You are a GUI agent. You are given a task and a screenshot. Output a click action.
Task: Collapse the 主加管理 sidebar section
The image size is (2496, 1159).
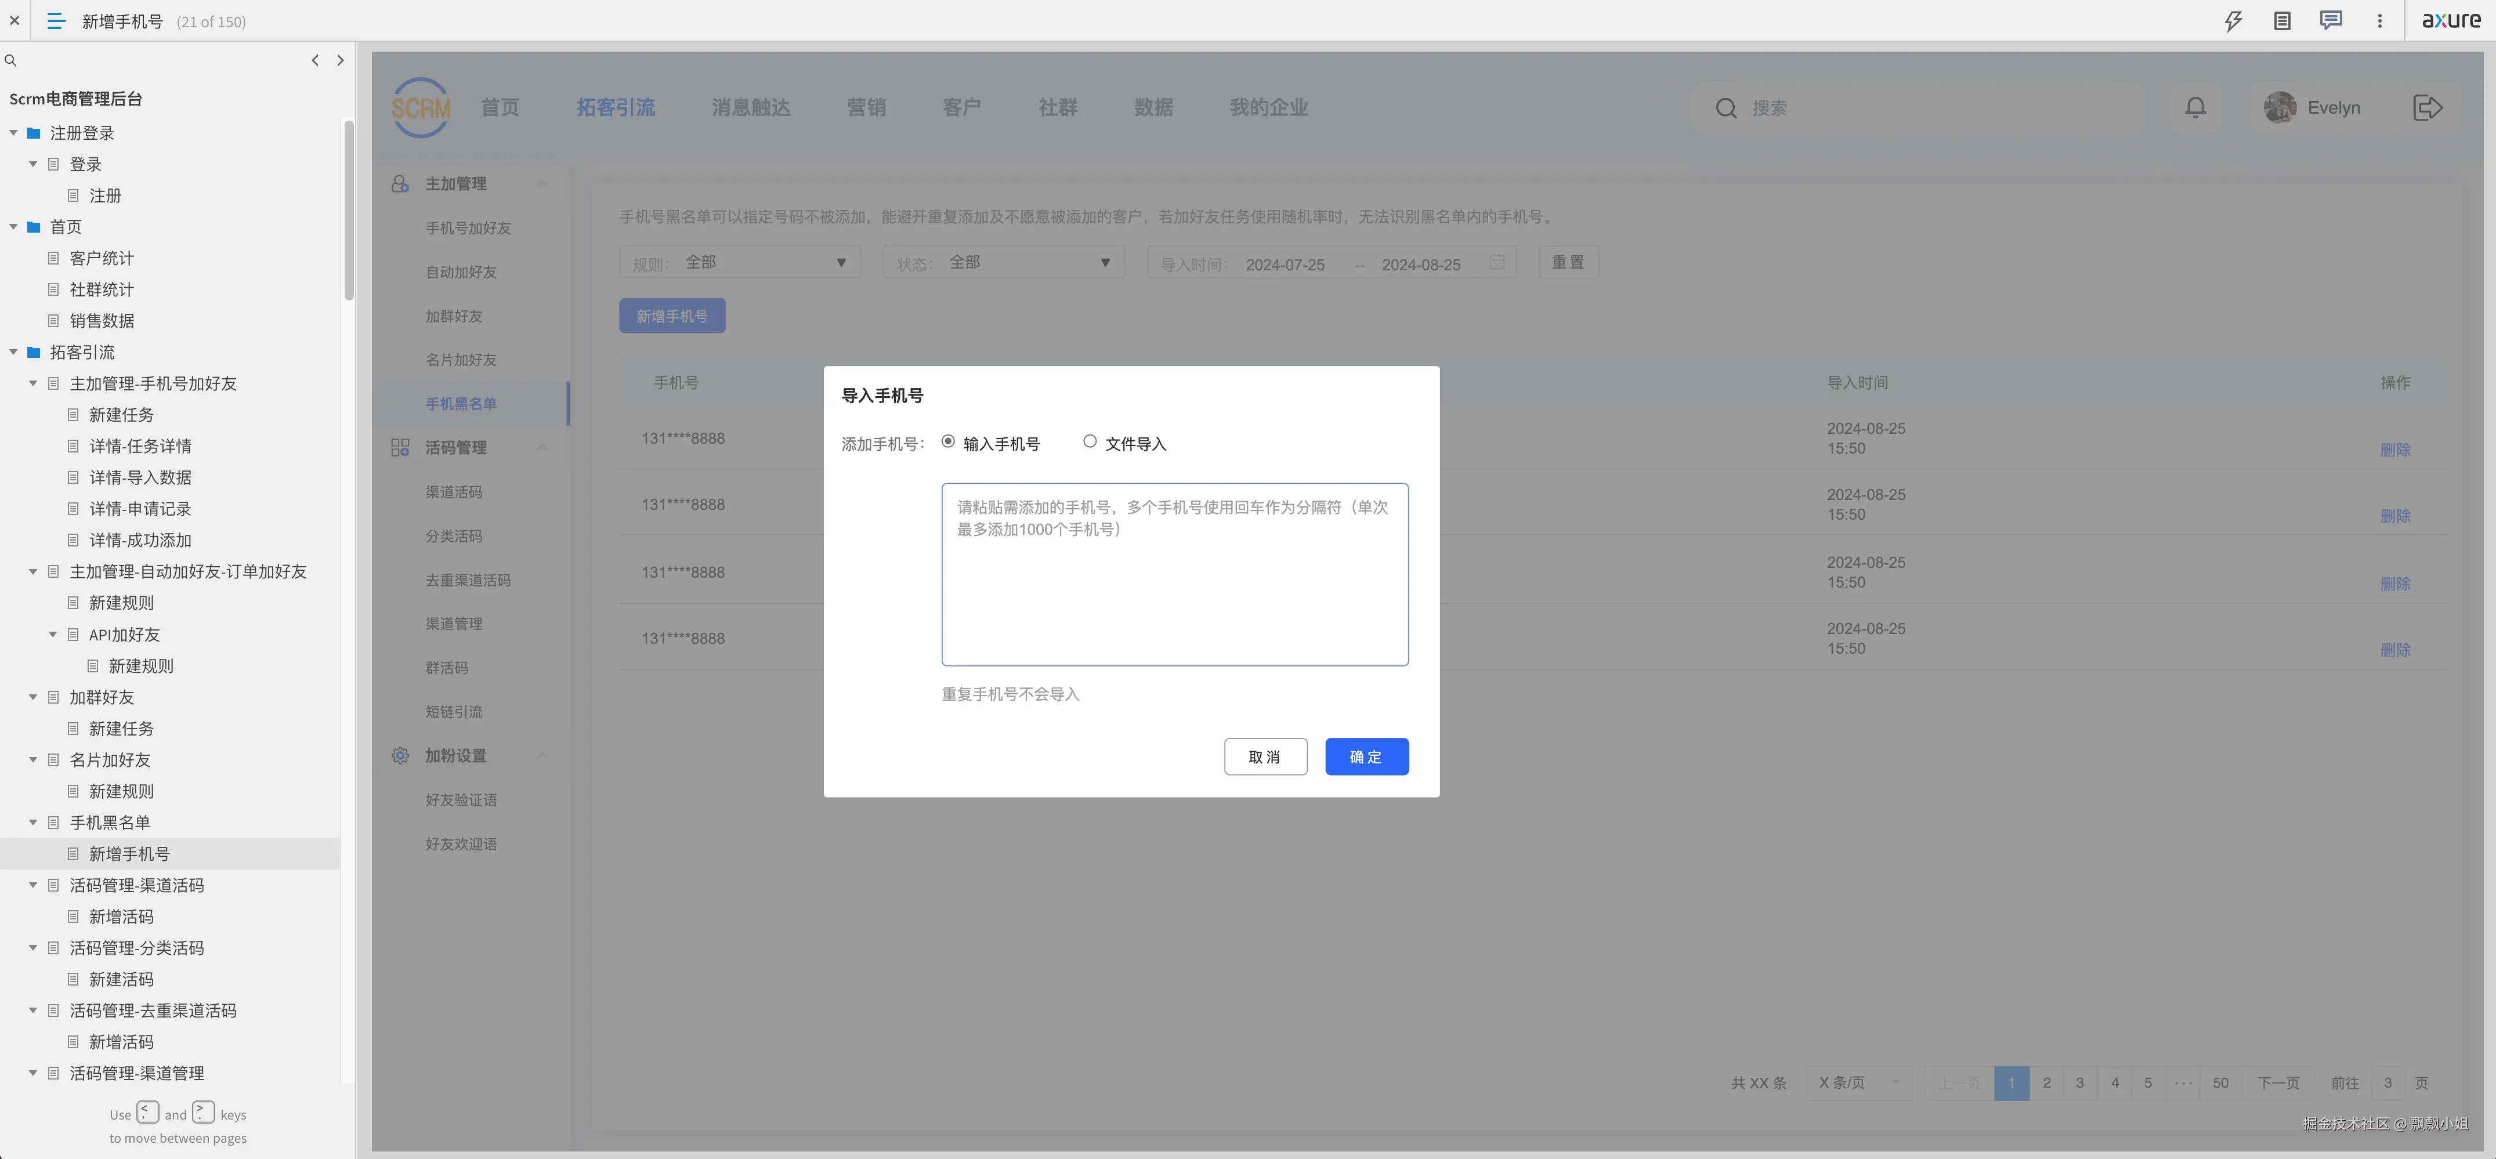(542, 183)
